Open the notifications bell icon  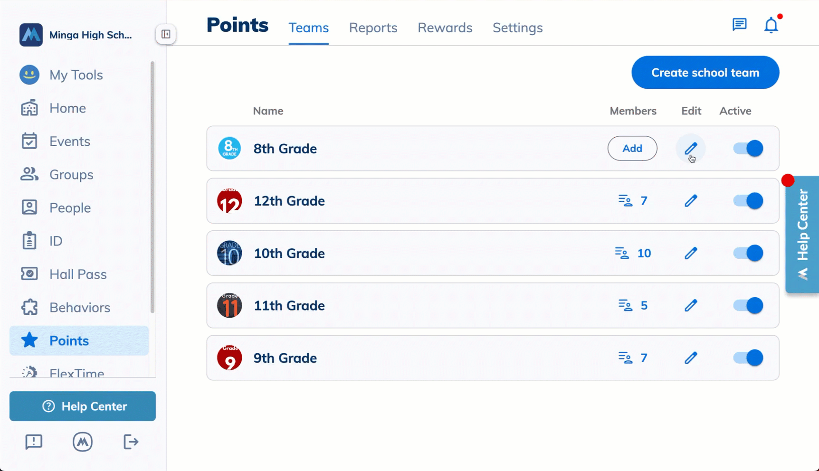771,25
